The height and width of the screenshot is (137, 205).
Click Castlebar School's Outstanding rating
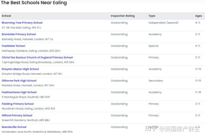pos(119,46)
